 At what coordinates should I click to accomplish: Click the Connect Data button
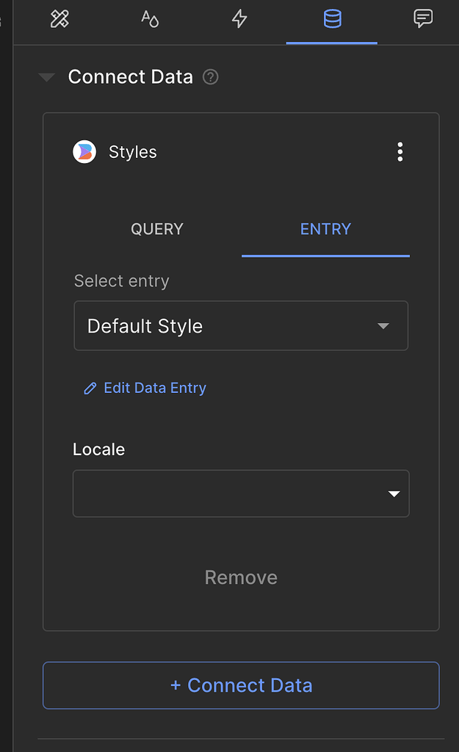[241, 684]
